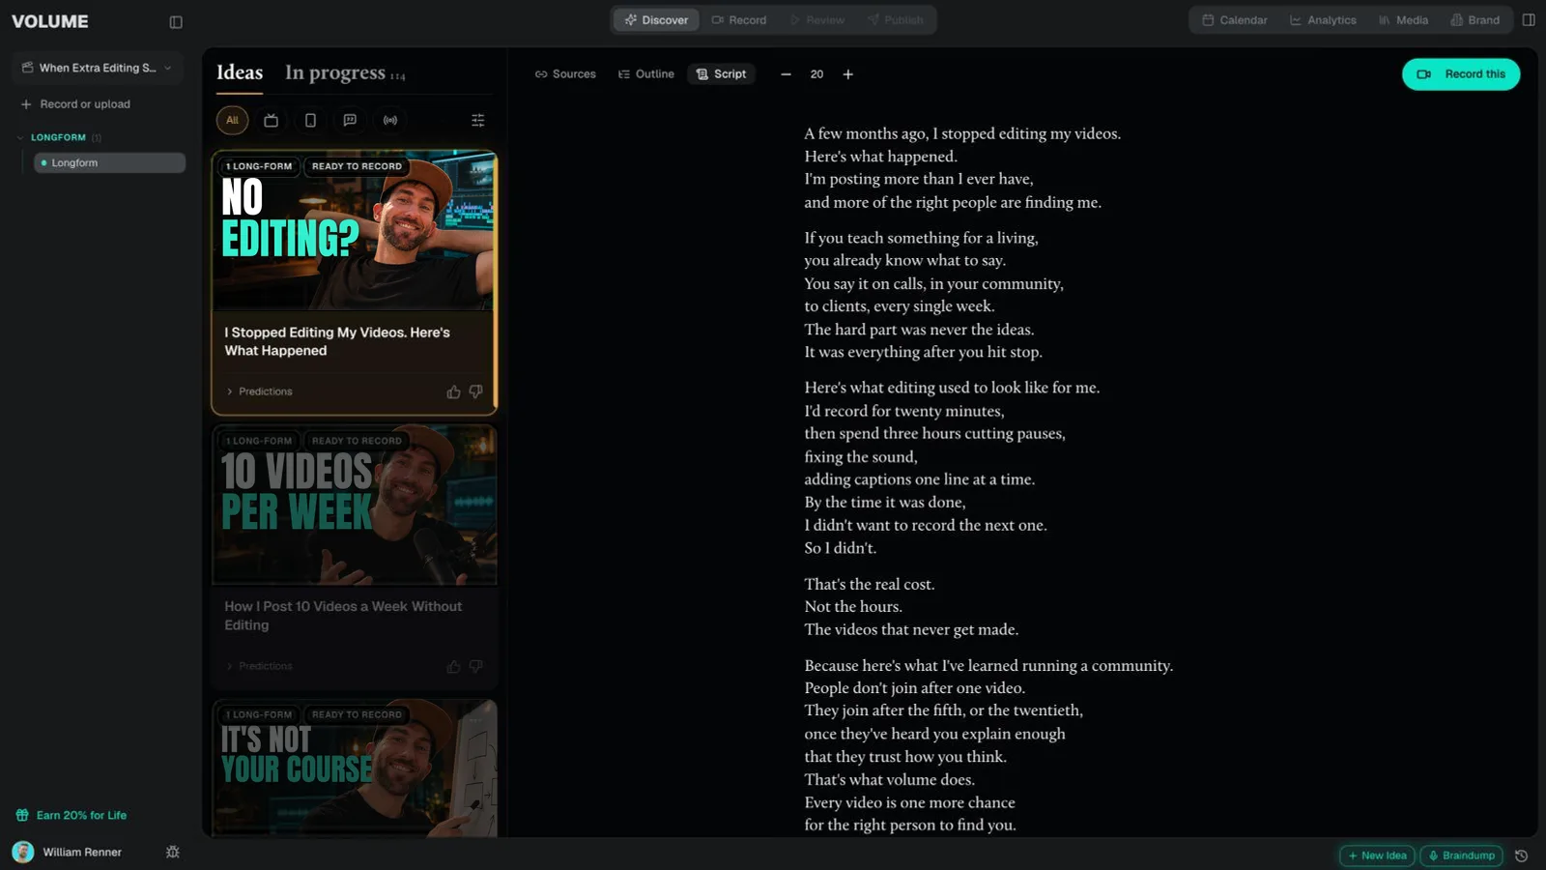Open the In progress tab
1546x870 pixels.
click(345, 72)
